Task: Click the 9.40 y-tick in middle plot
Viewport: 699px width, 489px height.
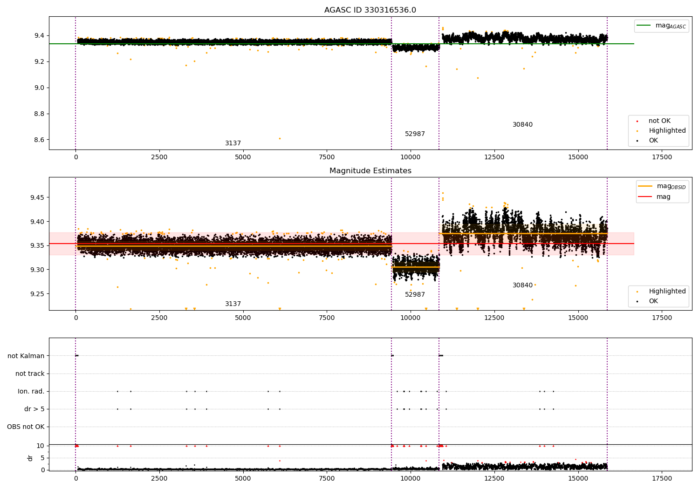Action: tap(37, 222)
